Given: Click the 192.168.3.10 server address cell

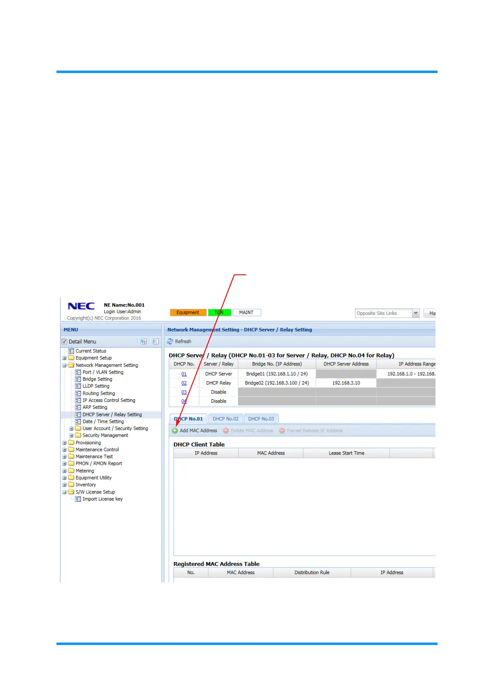Looking at the screenshot, I should coord(346,383).
